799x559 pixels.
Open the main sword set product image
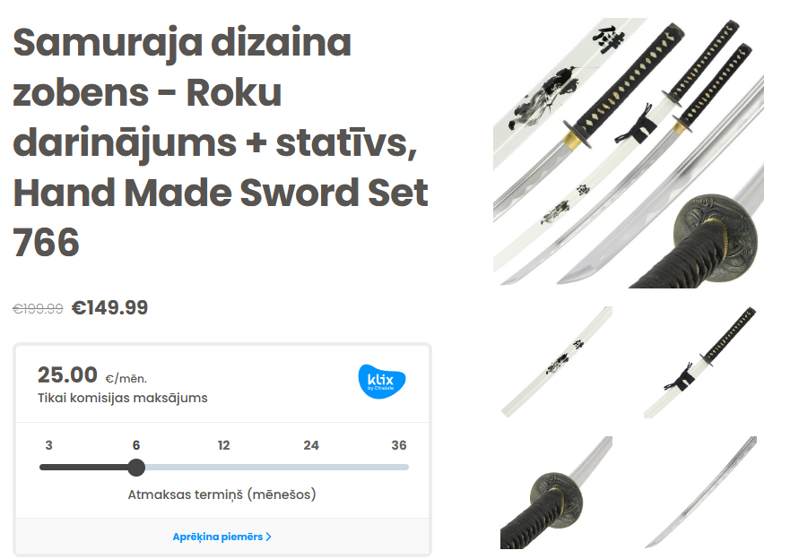[x=629, y=152]
